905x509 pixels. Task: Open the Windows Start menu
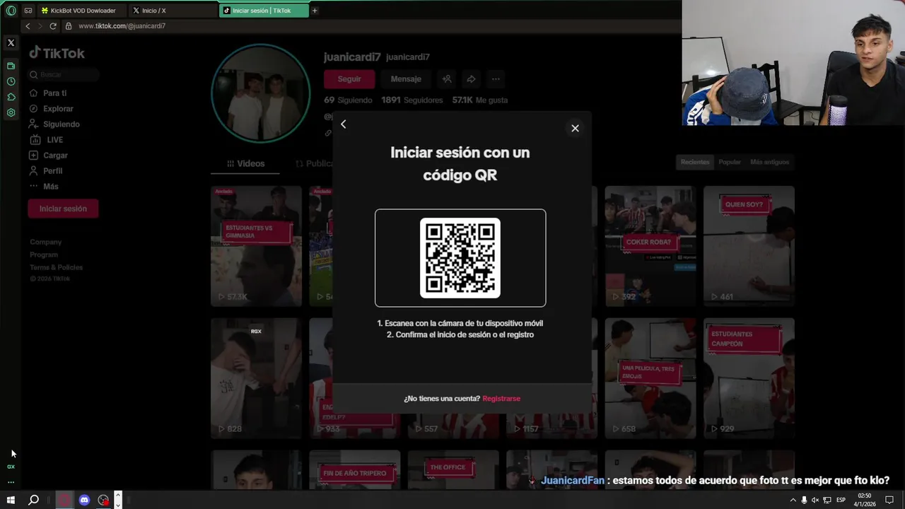(x=11, y=500)
